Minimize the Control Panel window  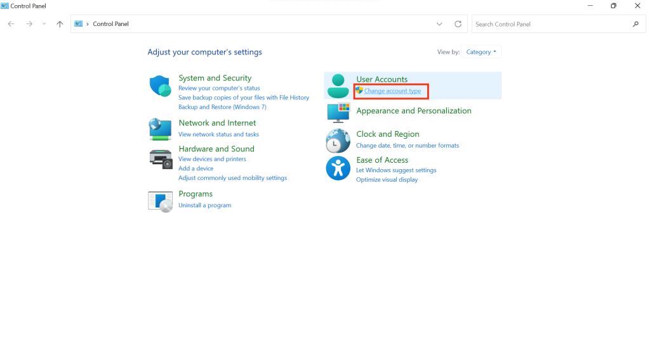coord(590,6)
